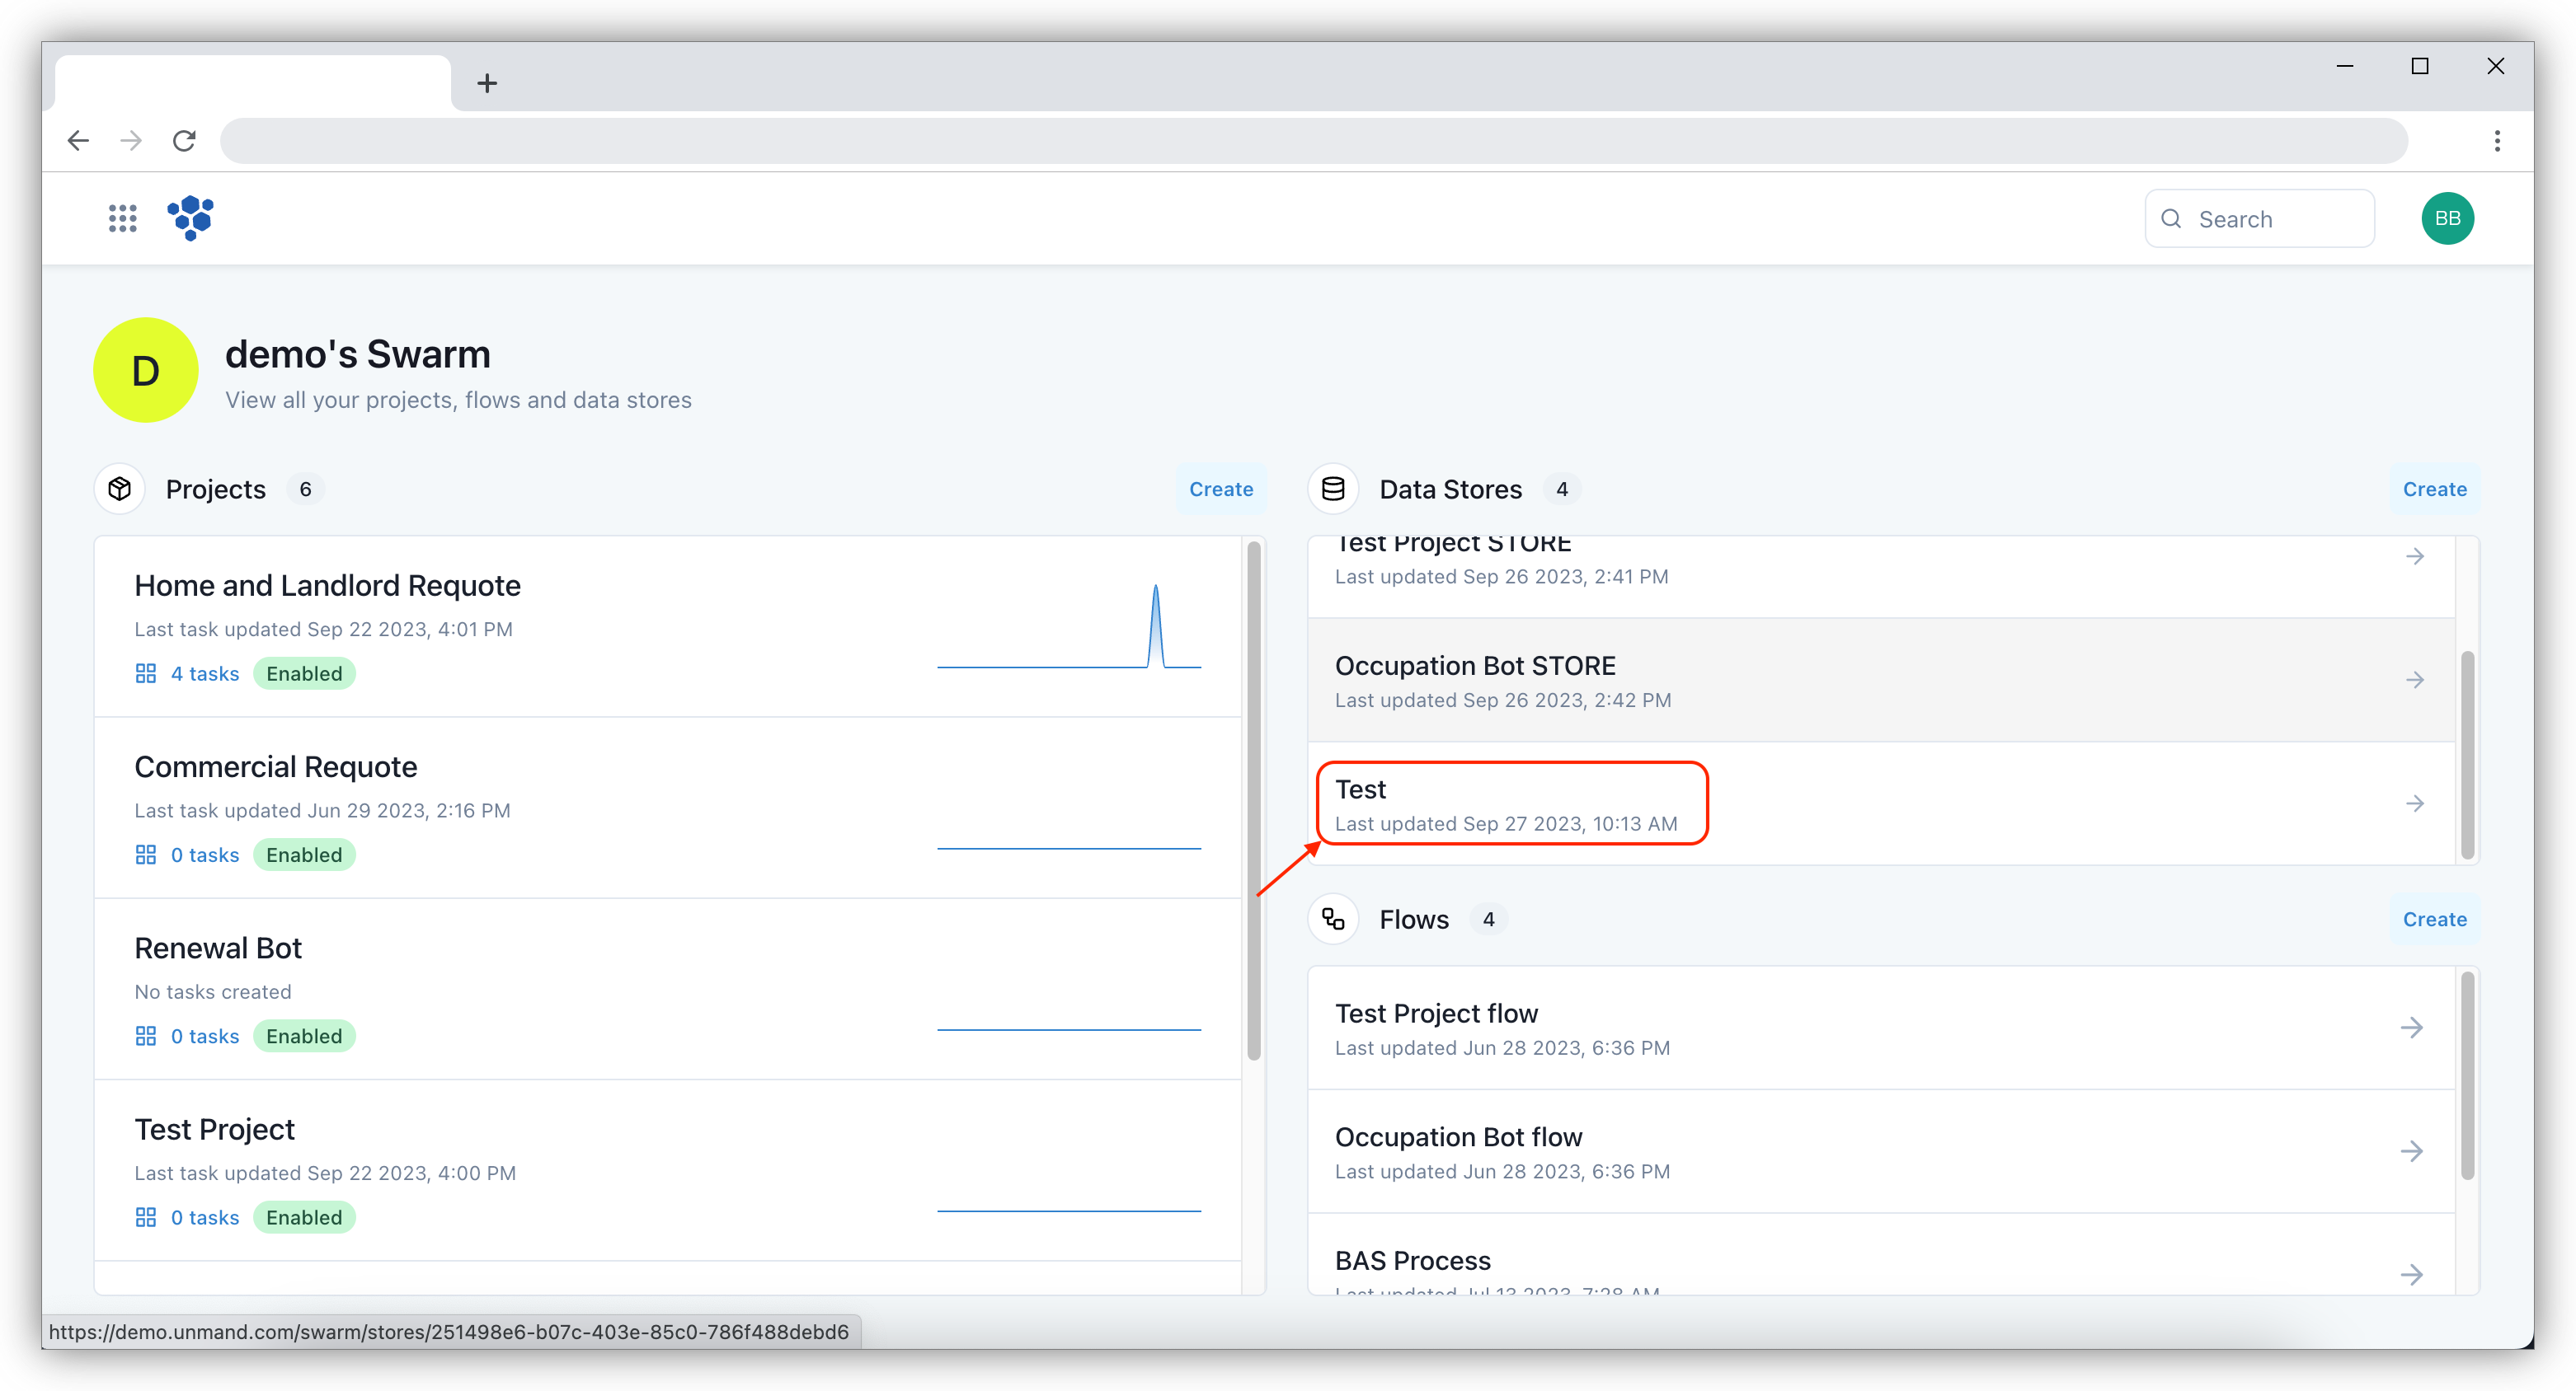Toggle Enabled status on Commercial Requote
This screenshot has width=2576, height=1391.
point(303,853)
